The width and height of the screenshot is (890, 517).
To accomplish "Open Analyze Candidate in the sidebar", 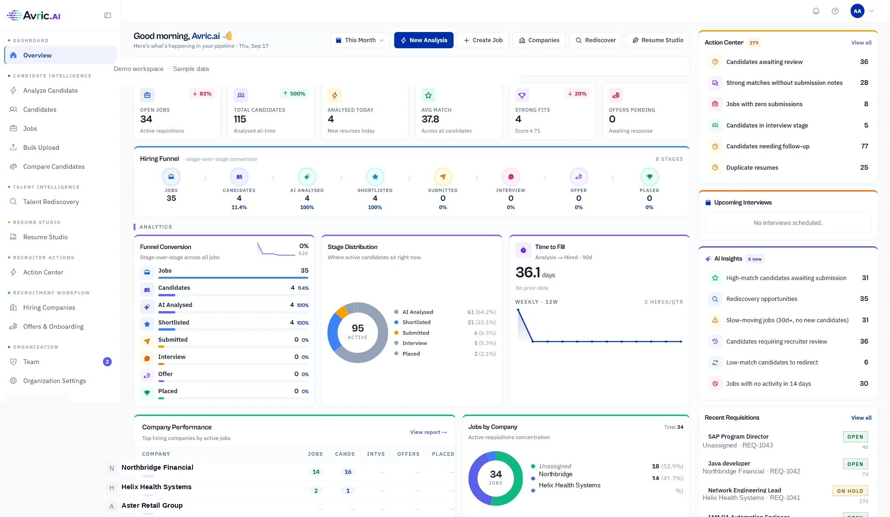I will 60,90.
